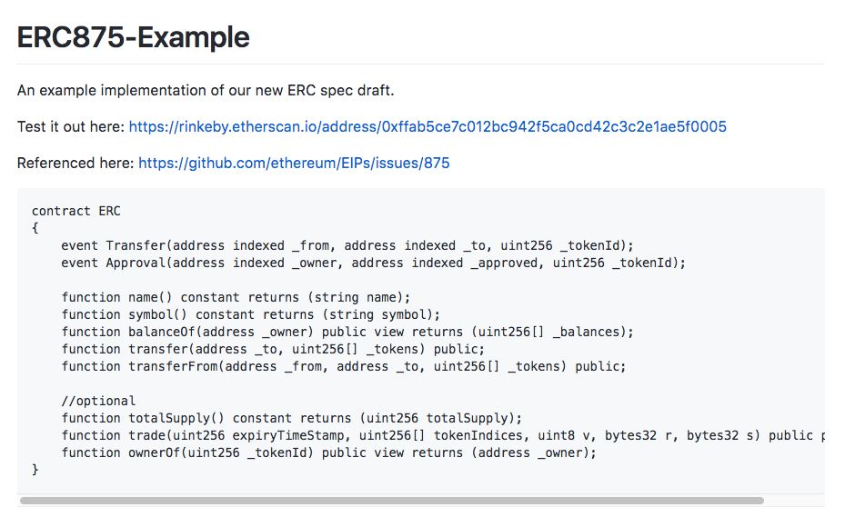Image resolution: width=855 pixels, height=527 pixels.
Task: Click the 'An example implementation' paragraph text
Action: tap(206, 90)
